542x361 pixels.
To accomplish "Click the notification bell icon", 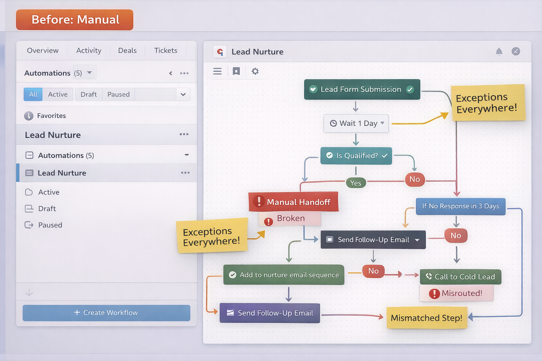I will pos(499,52).
